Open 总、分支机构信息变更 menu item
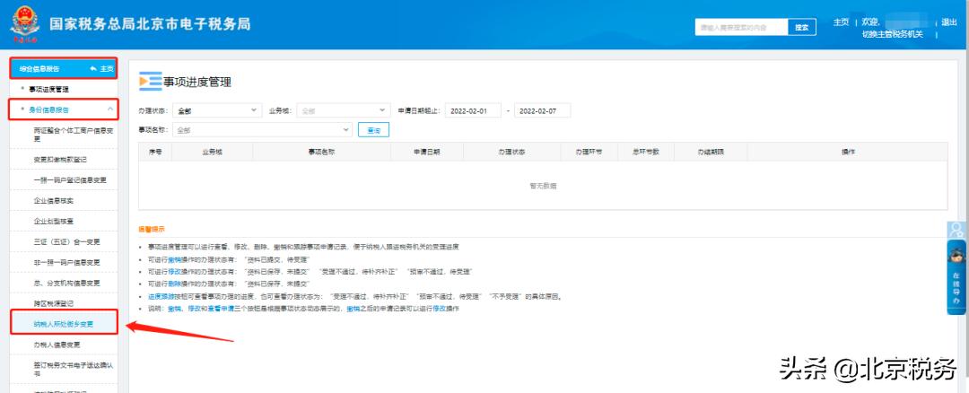 (x=66, y=283)
